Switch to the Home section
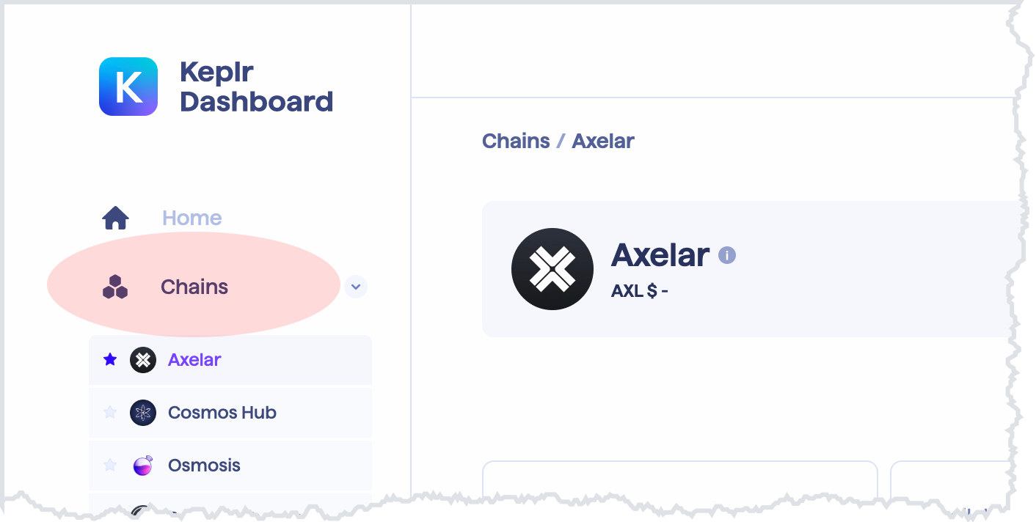The height and width of the screenshot is (522, 1036). pos(191,217)
